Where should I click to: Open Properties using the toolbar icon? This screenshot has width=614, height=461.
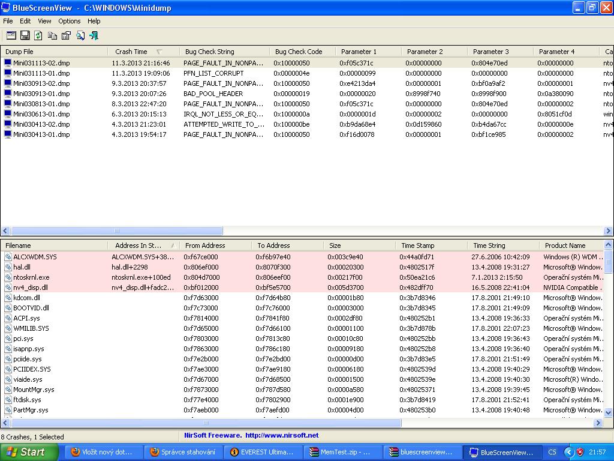pos(66,35)
